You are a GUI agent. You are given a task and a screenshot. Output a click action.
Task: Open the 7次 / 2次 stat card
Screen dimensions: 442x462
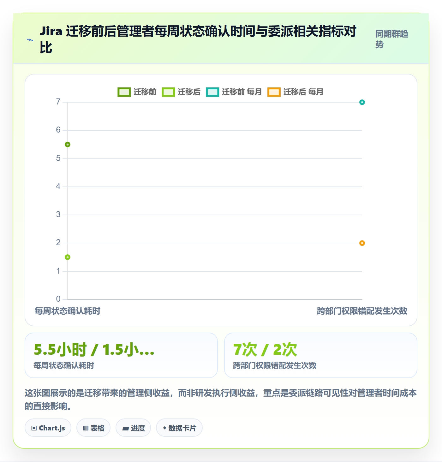click(321, 355)
